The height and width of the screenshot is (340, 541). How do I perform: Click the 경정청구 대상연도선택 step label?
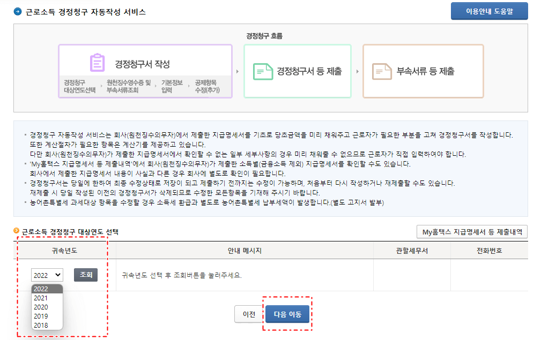80,86
